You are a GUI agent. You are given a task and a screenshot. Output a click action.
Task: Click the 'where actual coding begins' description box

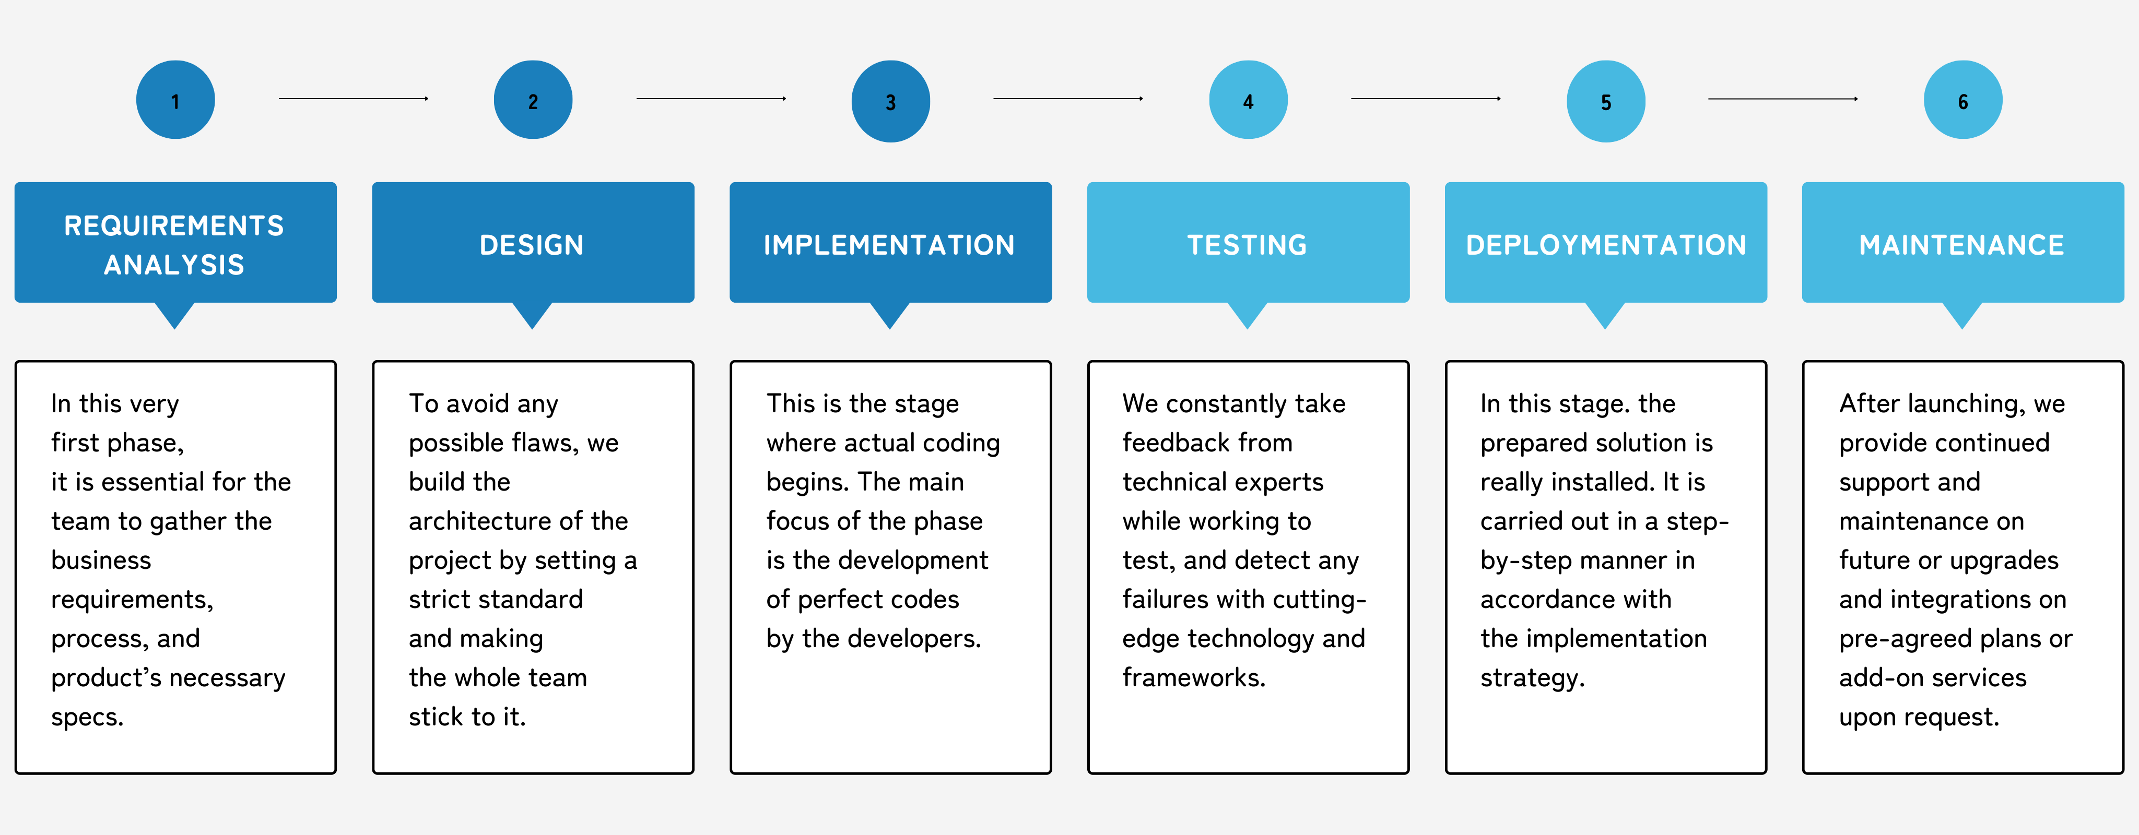(890, 567)
